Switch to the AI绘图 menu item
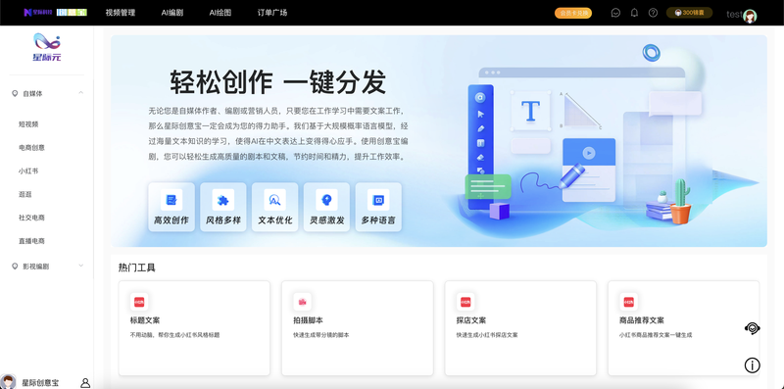 pos(220,13)
